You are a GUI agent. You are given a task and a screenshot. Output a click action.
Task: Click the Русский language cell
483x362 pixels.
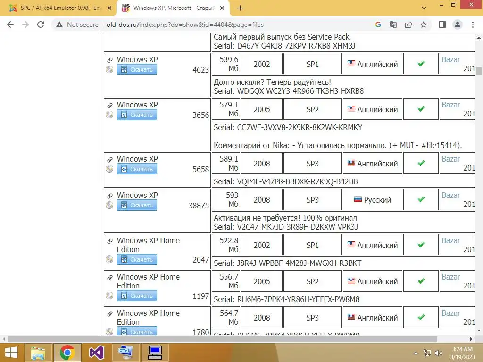[x=373, y=200]
